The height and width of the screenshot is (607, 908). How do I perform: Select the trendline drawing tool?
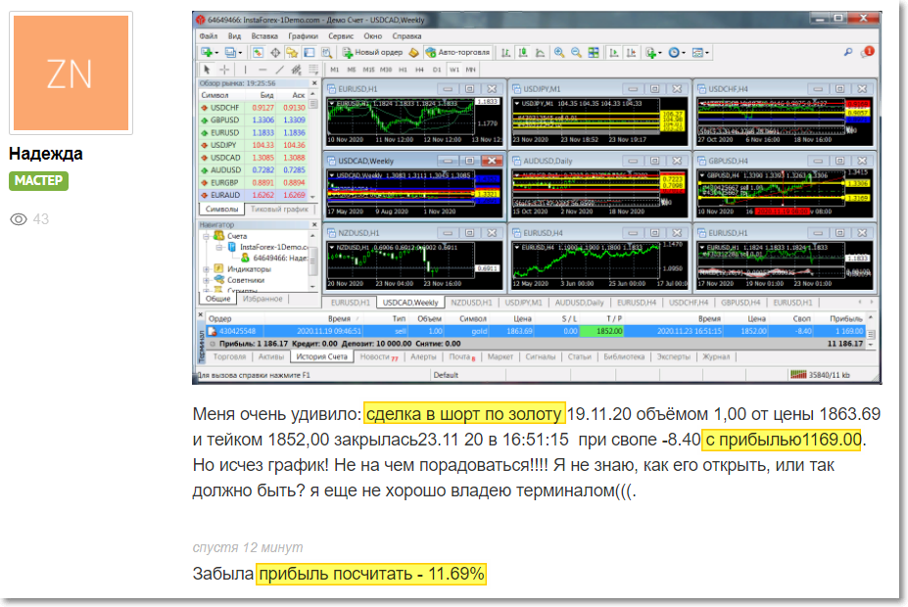(280, 70)
